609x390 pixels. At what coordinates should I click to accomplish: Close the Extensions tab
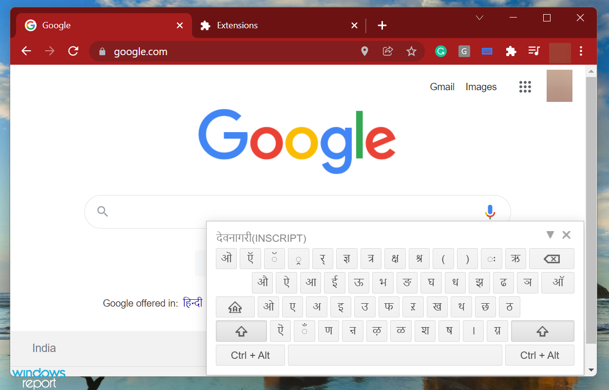click(x=355, y=25)
